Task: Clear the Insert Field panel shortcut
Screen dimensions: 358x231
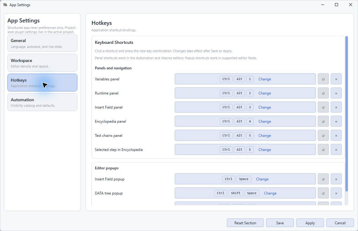Action: [336, 107]
